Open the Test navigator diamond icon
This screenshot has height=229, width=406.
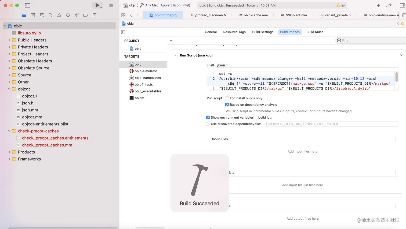[68, 15]
